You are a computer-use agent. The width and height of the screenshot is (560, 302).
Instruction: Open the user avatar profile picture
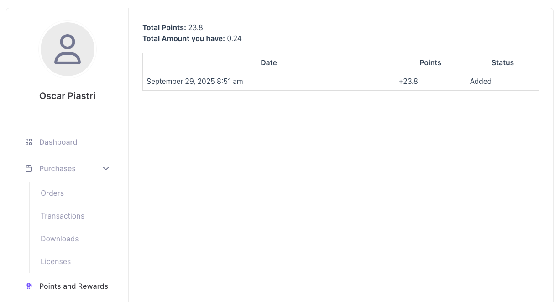point(68,49)
